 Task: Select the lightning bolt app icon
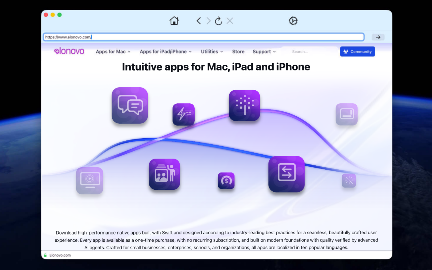click(184, 114)
